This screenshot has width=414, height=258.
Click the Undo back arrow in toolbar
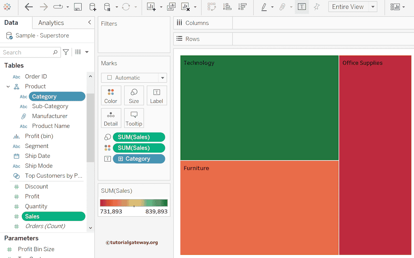coord(29,7)
